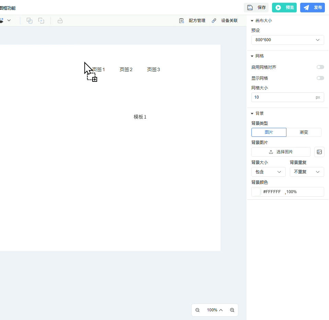Image resolution: width=329 pixels, height=320 pixels.
Task: Click the group elements icon in toolbar
Action: (30, 21)
